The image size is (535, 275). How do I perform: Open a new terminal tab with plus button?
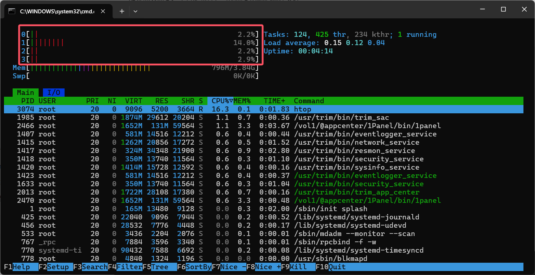[x=122, y=11]
